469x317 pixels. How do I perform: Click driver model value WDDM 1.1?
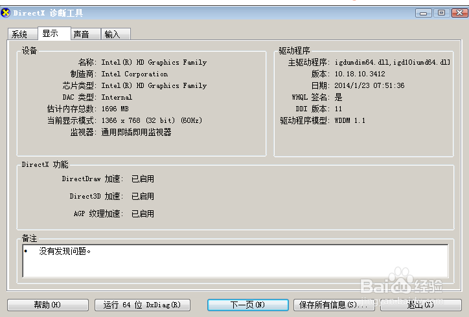pyautogui.click(x=350, y=120)
